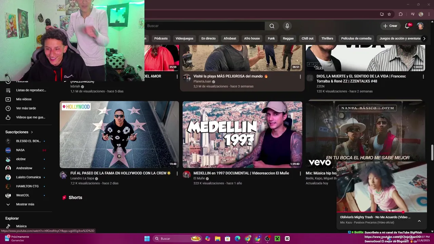
Task: Open Chrome media controls icon
Action: point(413,14)
